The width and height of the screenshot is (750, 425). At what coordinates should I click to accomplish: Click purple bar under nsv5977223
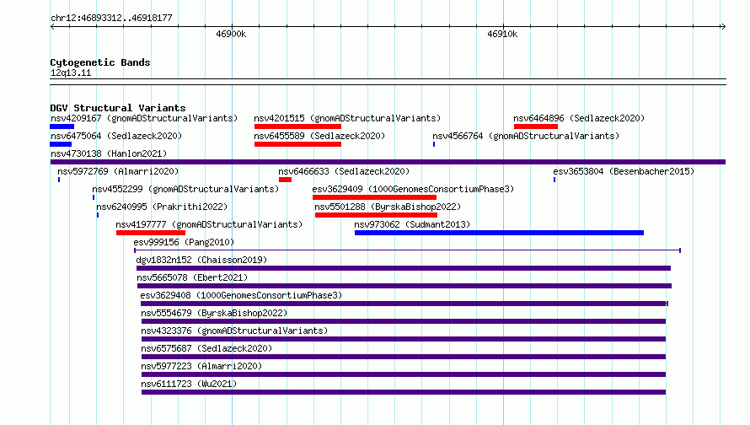pyautogui.click(x=403, y=374)
